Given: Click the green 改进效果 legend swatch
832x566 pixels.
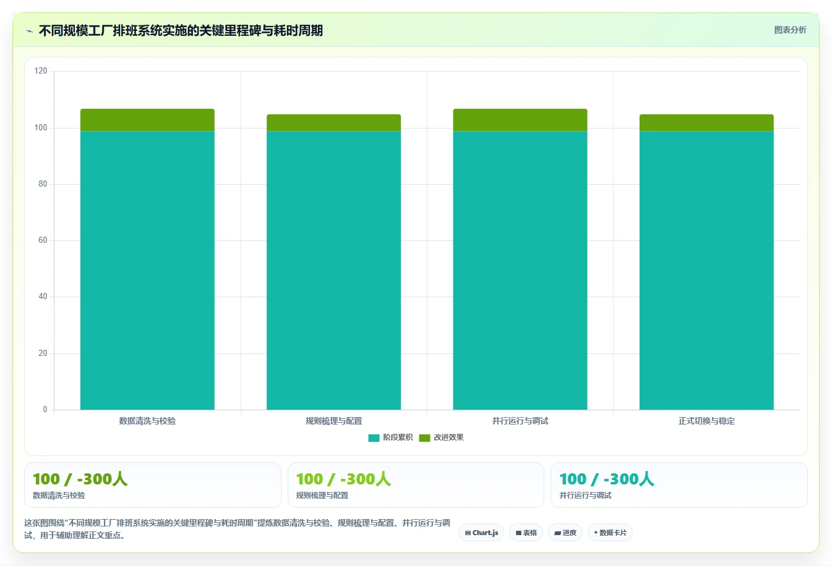Looking at the screenshot, I should point(424,438).
